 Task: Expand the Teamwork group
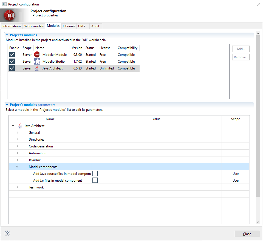point(18,187)
